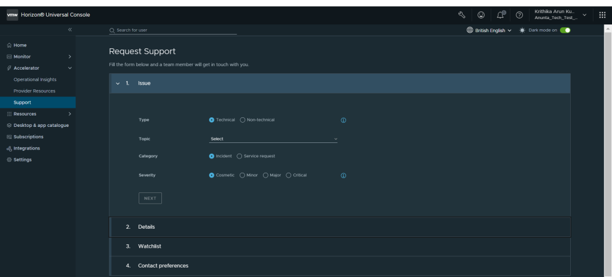Open the notifications bell icon

coord(501,15)
